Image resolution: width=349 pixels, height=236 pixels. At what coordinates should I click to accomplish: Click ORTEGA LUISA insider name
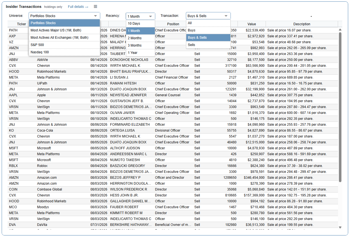(122, 130)
